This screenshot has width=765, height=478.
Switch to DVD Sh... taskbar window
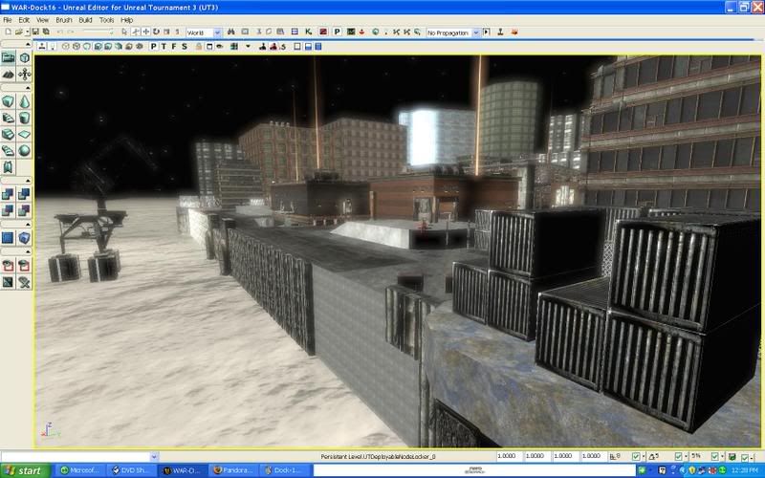tap(131, 470)
